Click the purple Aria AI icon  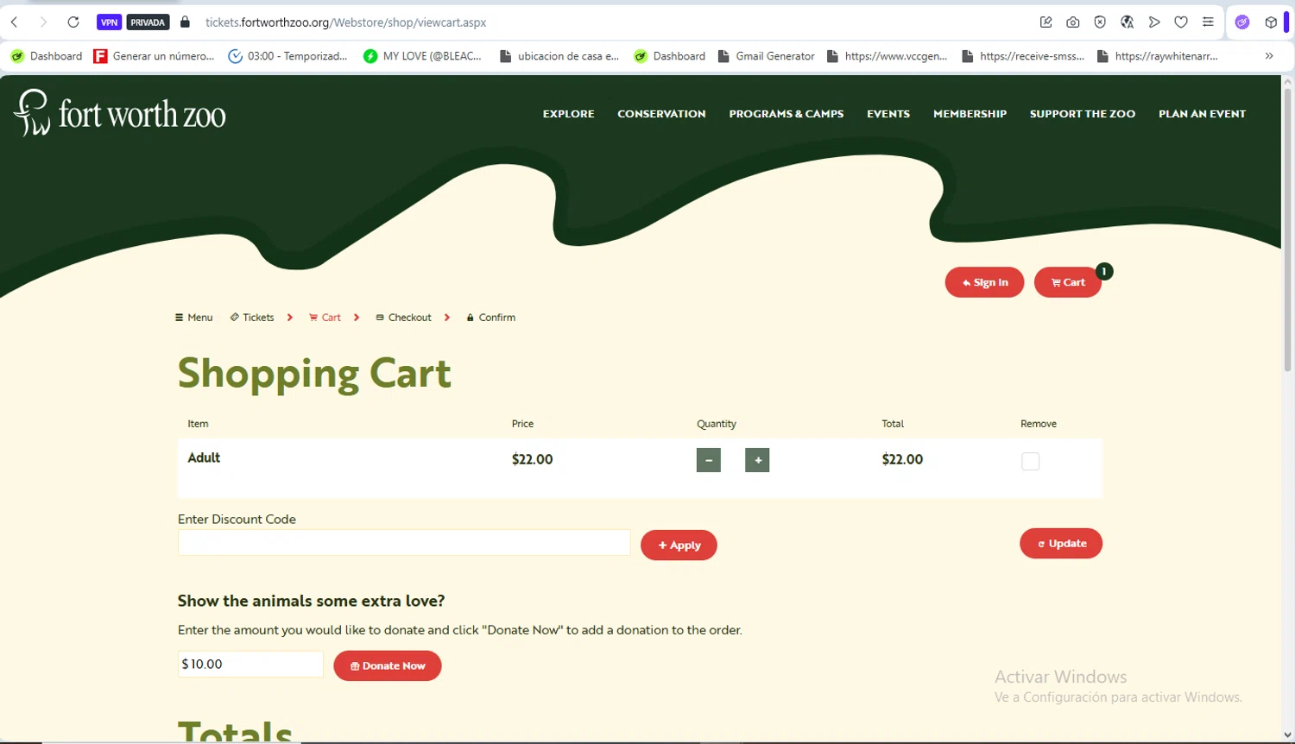(1242, 22)
